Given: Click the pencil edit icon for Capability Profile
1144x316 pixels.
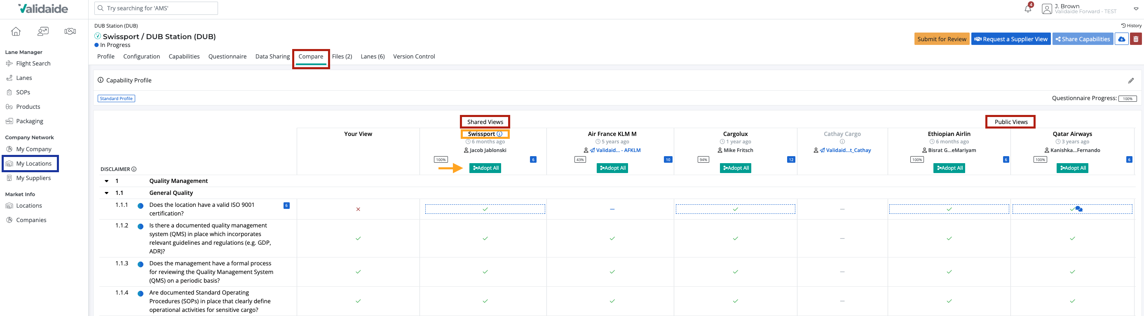Looking at the screenshot, I should tap(1131, 80).
